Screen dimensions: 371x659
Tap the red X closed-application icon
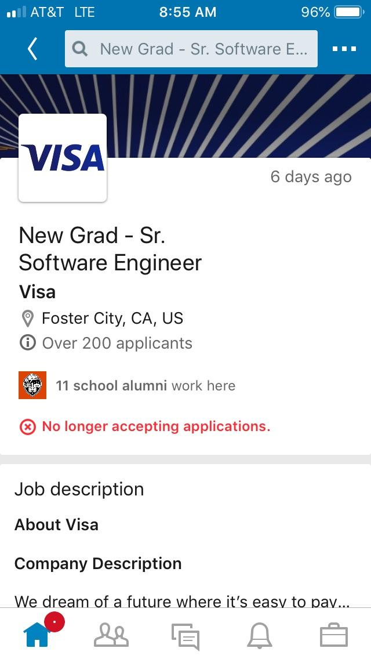click(27, 427)
